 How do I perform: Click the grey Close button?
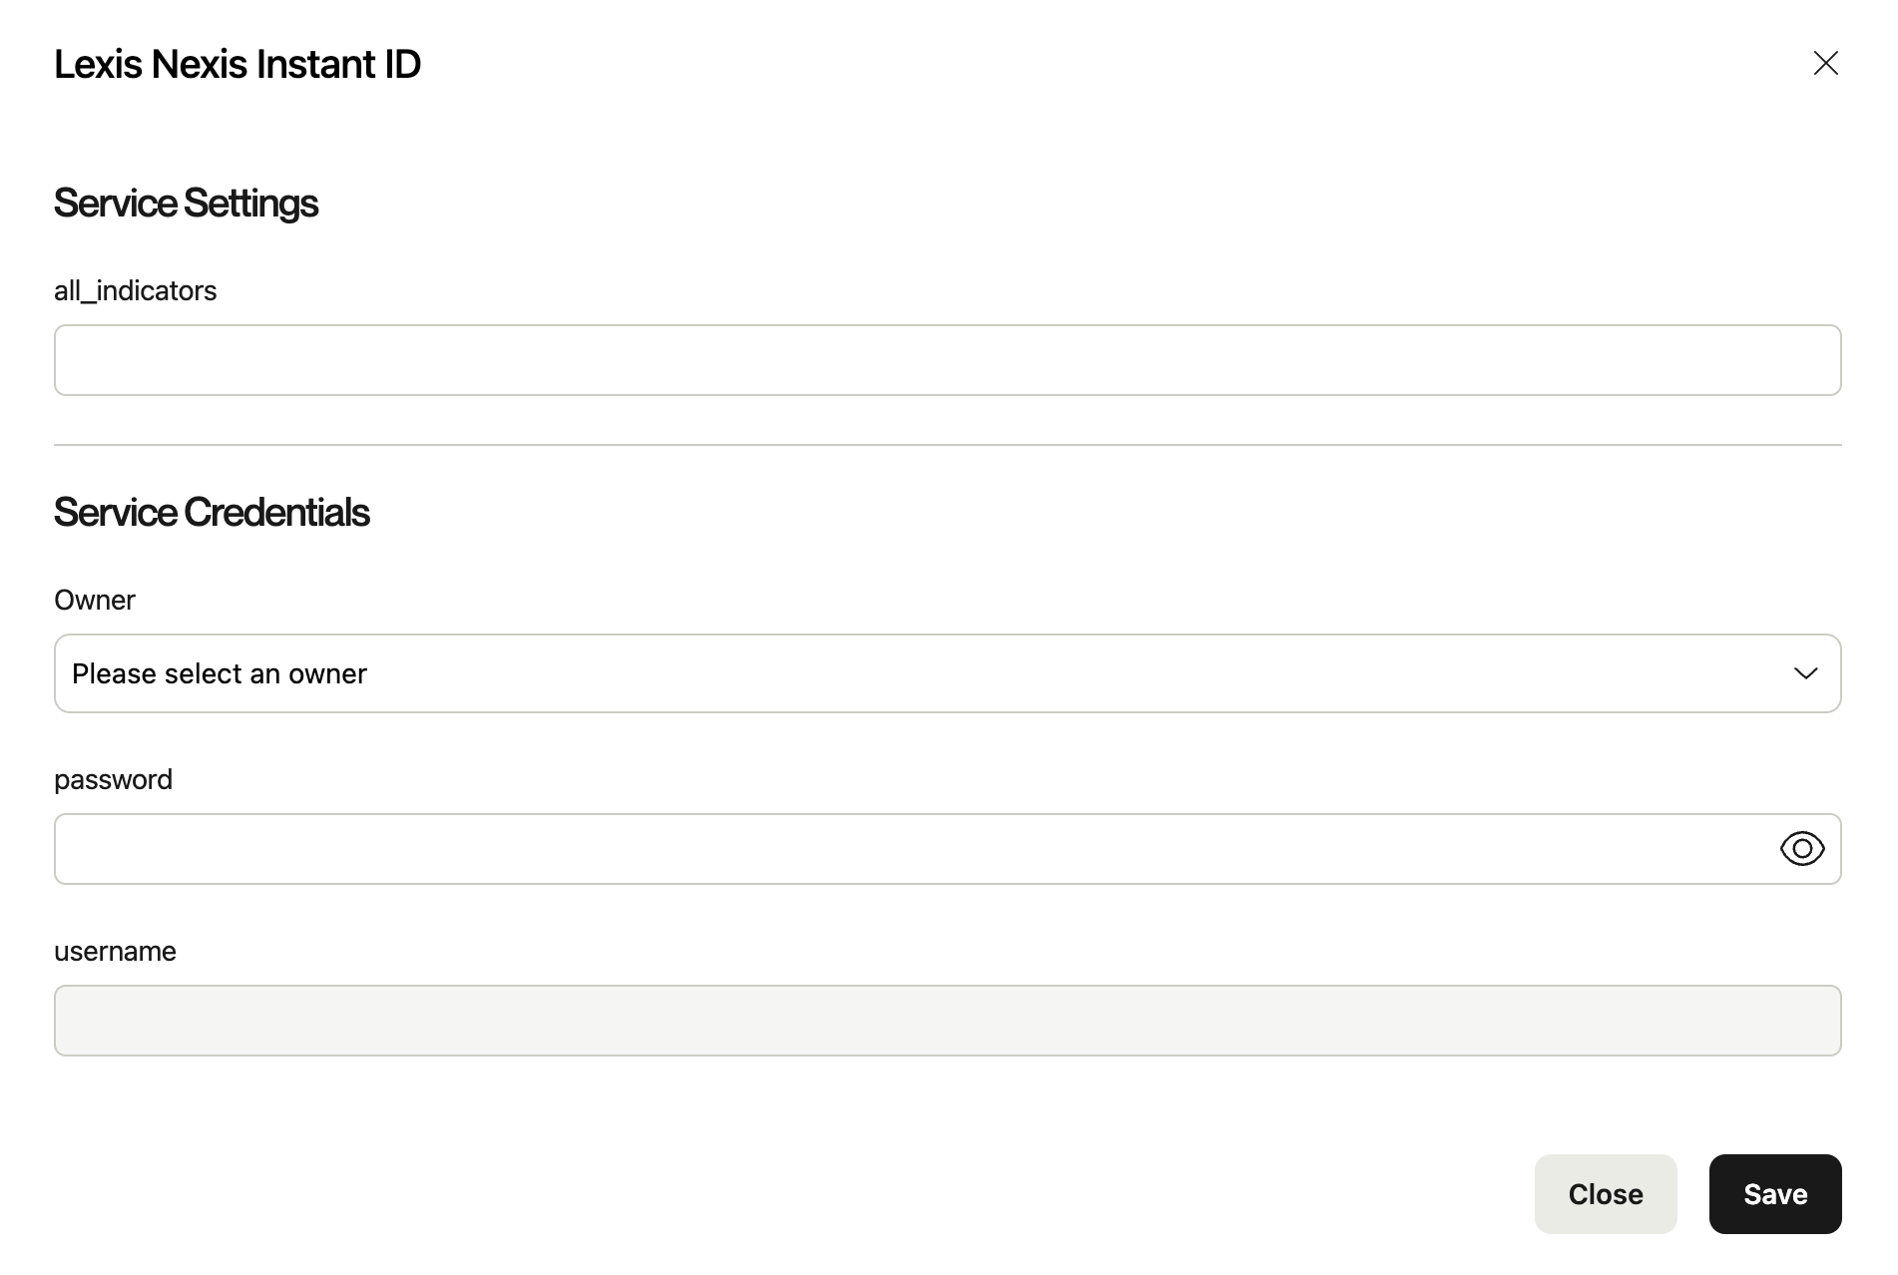pyautogui.click(x=1605, y=1194)
